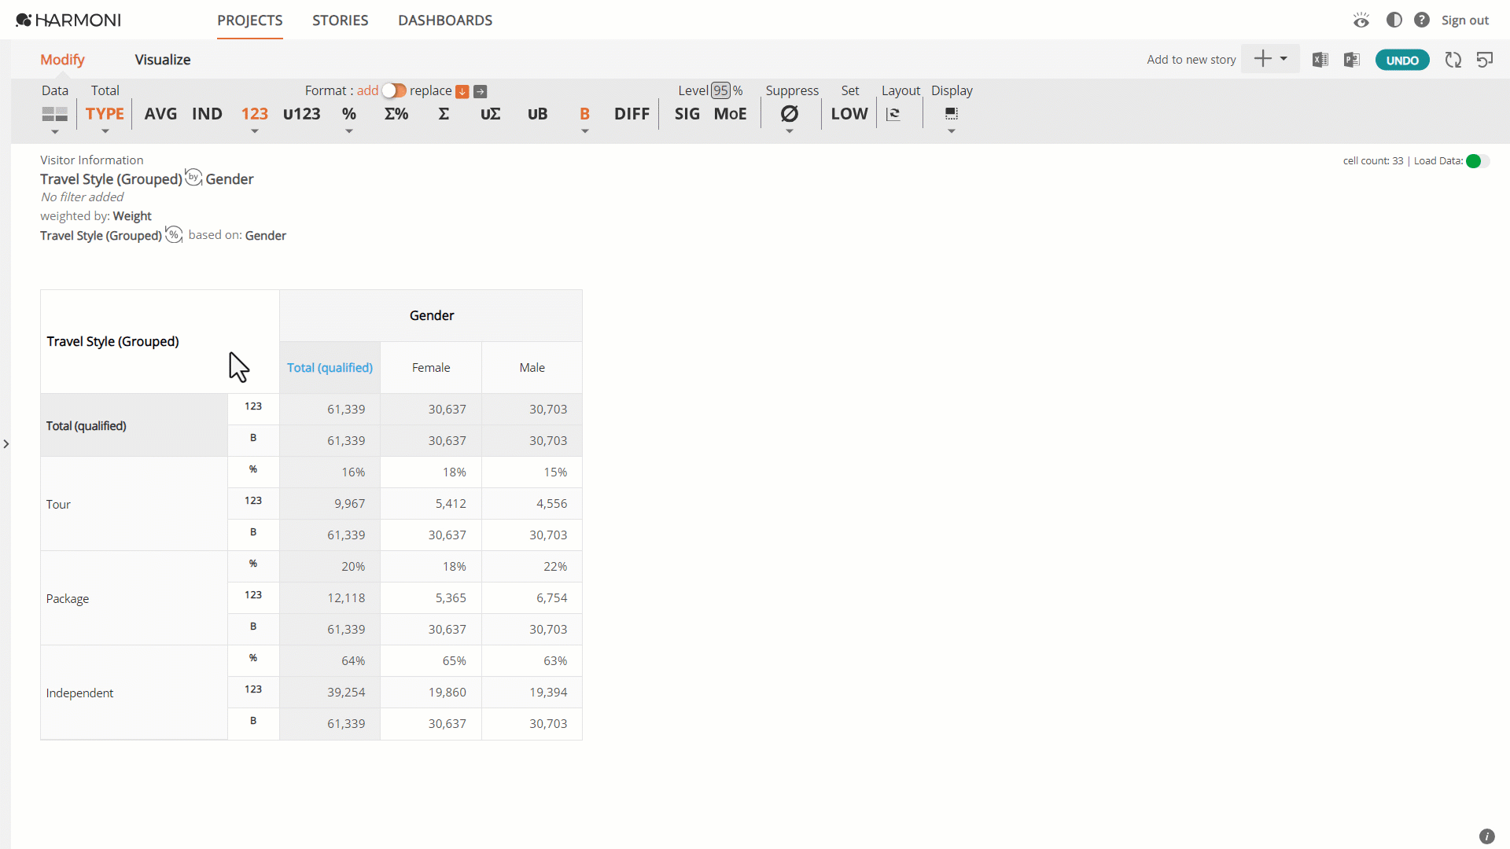Click the Σ sum icon

(x=444, y=114)
